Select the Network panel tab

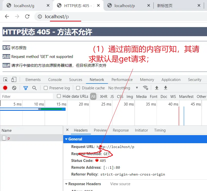point(97,80)
